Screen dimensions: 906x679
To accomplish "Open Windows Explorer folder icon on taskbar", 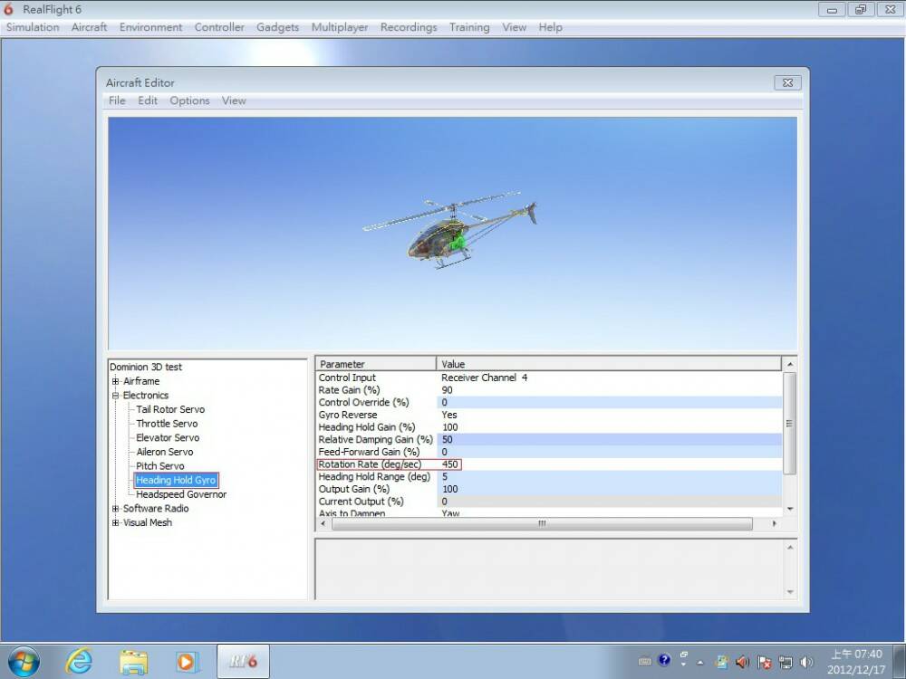I will [133, 662].
